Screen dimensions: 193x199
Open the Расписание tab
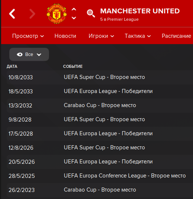pyautogui.click(x=176, y=36)
